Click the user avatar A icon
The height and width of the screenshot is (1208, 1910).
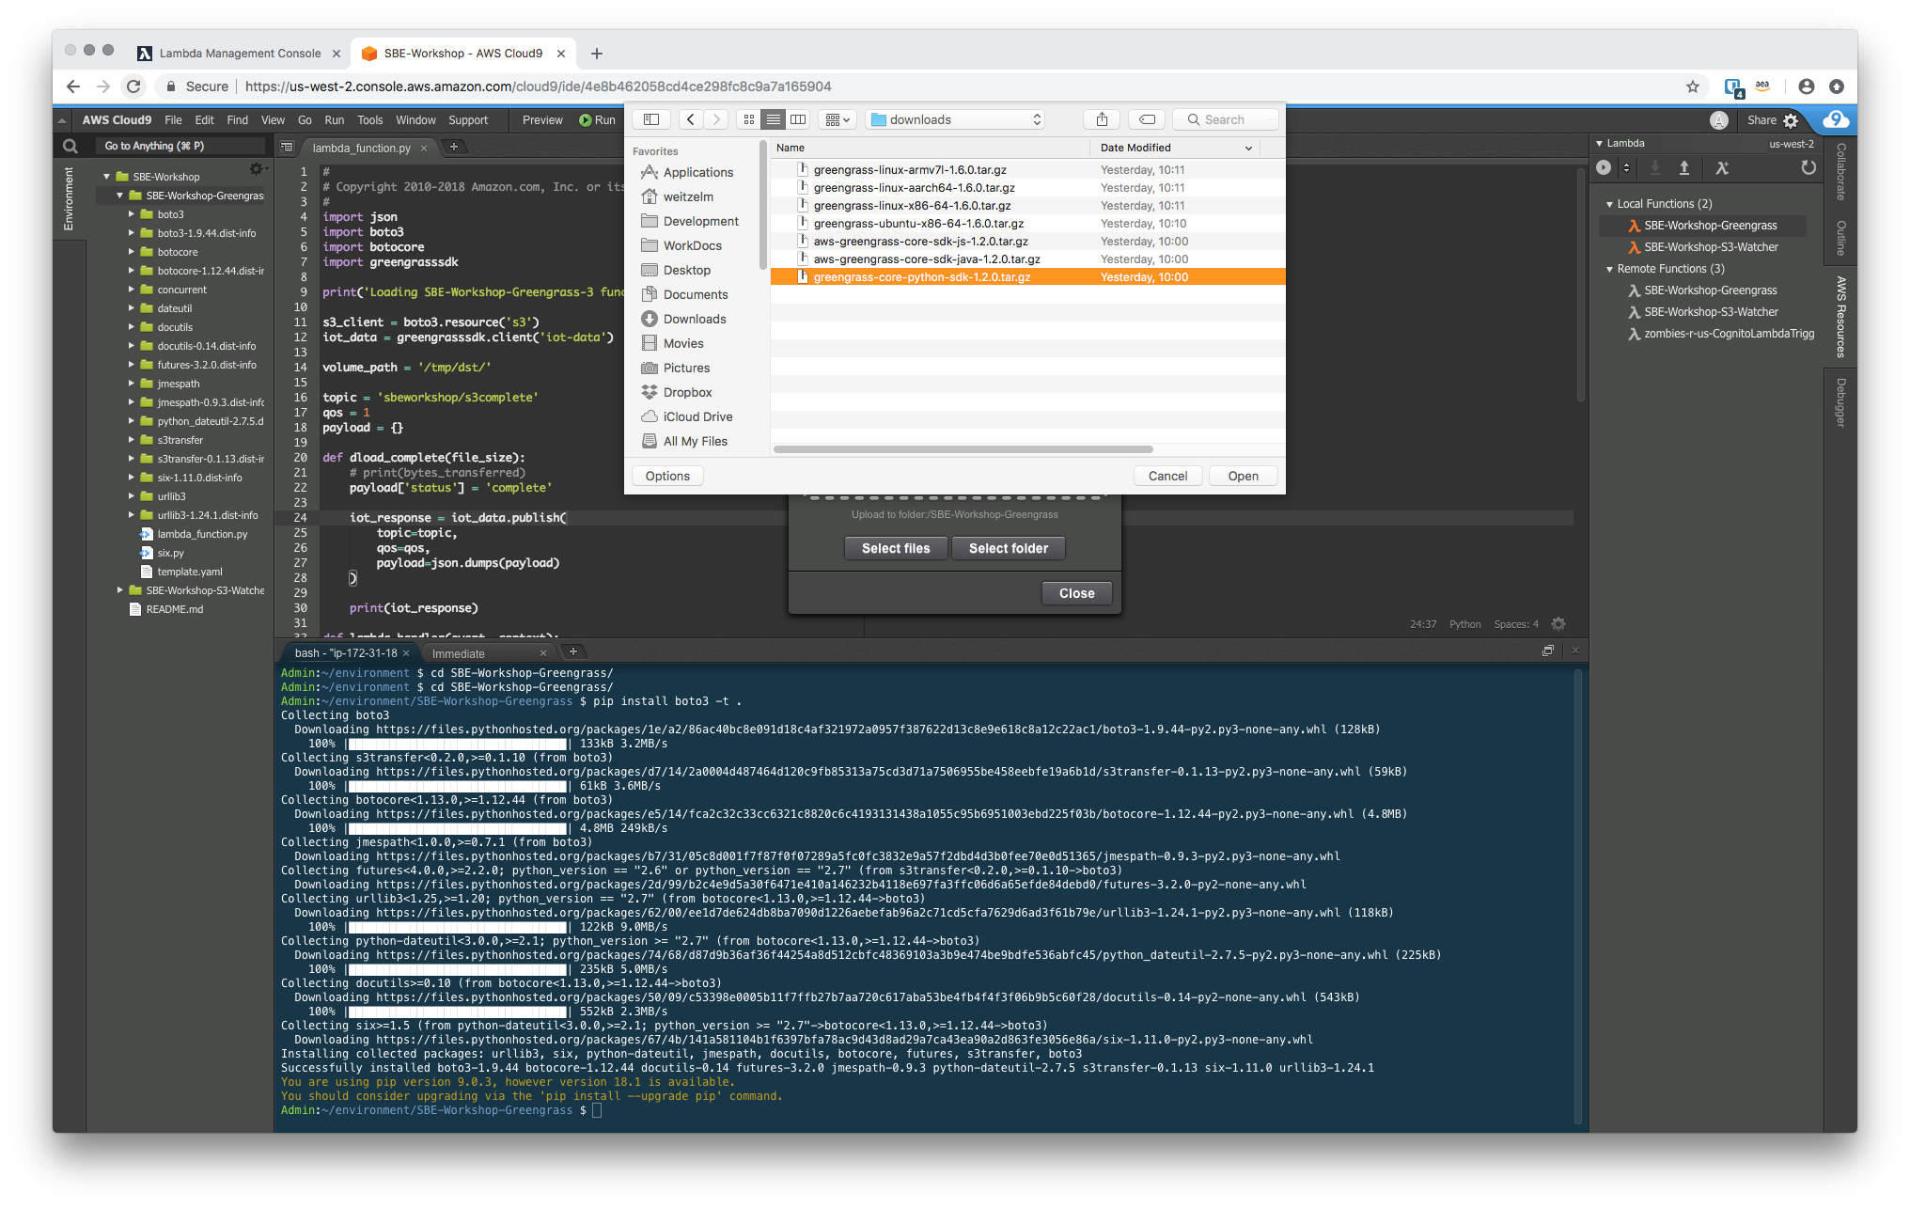(1719, 120)
